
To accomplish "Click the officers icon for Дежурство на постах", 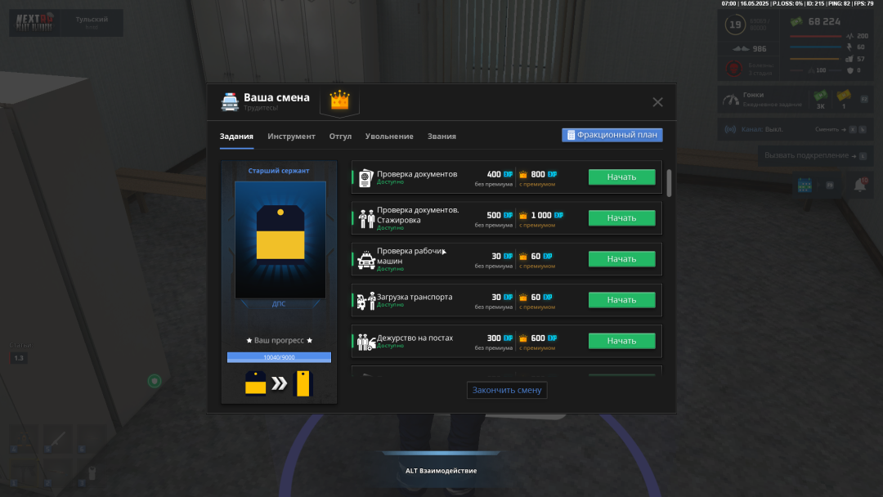I will [366, 343].
